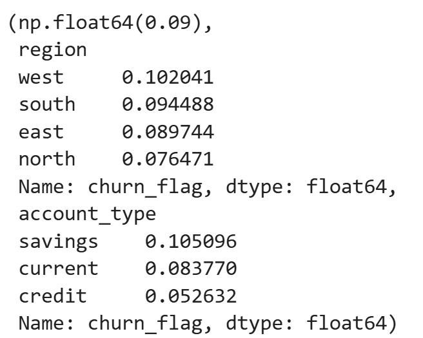Click the 'savings' row label
Viewport: 423px width, 338px height.
point(59,241)
